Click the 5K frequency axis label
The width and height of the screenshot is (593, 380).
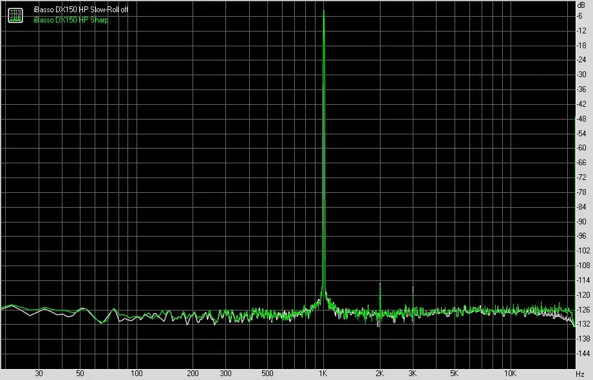tap(454, 374)
